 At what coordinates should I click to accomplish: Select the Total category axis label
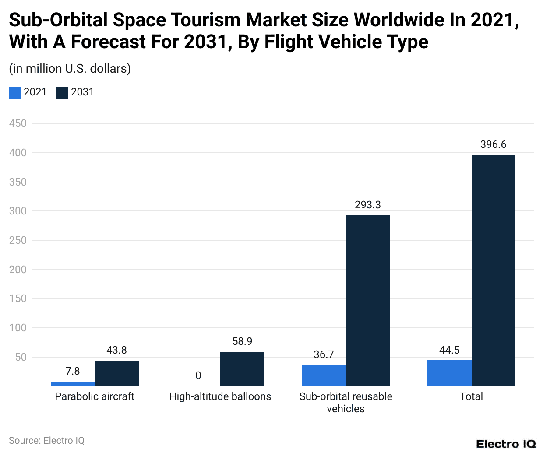pos(471,396)
